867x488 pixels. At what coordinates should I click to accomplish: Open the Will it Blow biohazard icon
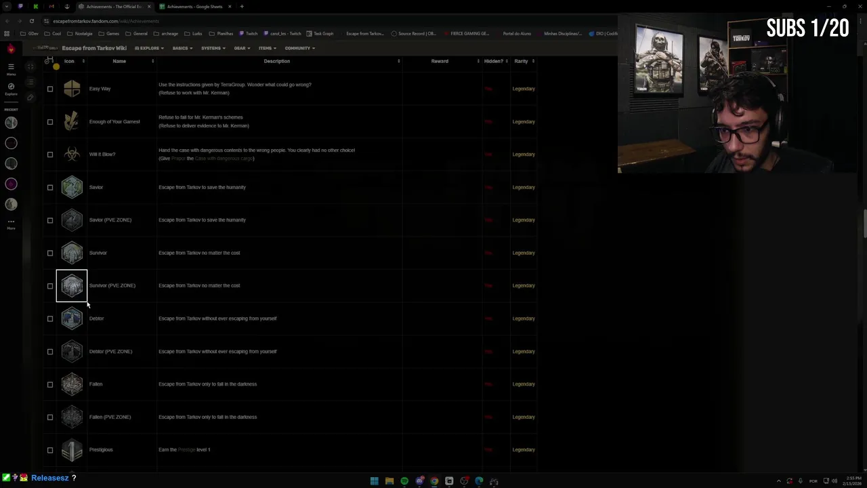point(72,155)
